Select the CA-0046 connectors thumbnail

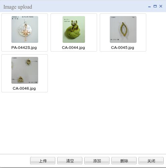(25, 70)
